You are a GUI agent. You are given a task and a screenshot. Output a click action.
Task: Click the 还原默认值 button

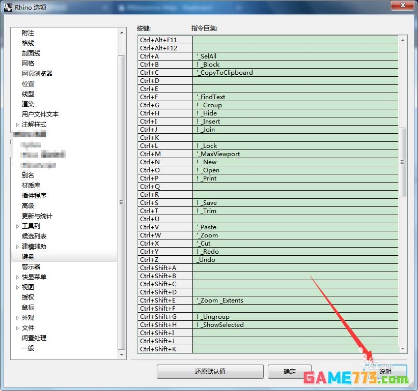(210, 371)
